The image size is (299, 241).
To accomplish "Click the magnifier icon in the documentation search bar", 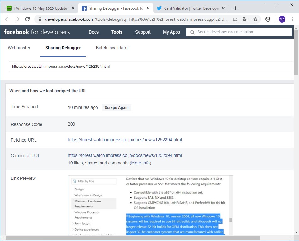I will click(192, 32).
